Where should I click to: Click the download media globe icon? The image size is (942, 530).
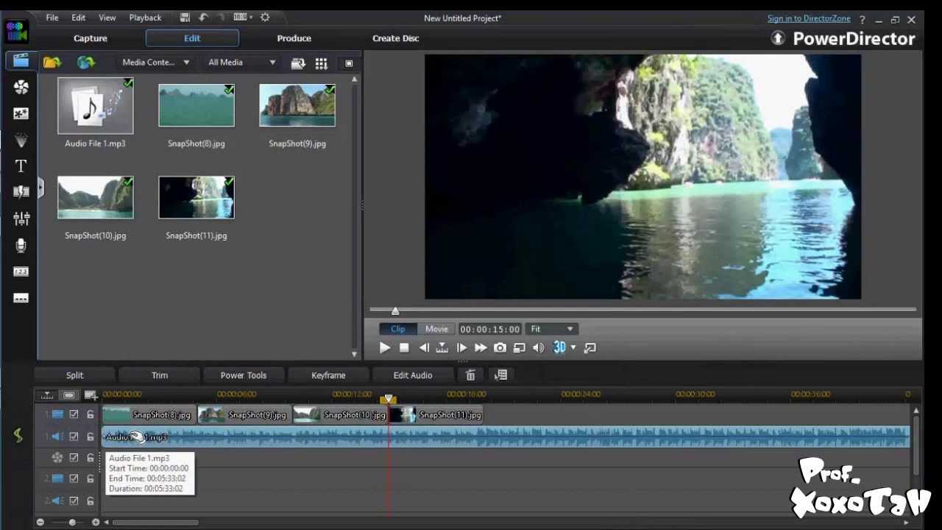pos(86,63)
